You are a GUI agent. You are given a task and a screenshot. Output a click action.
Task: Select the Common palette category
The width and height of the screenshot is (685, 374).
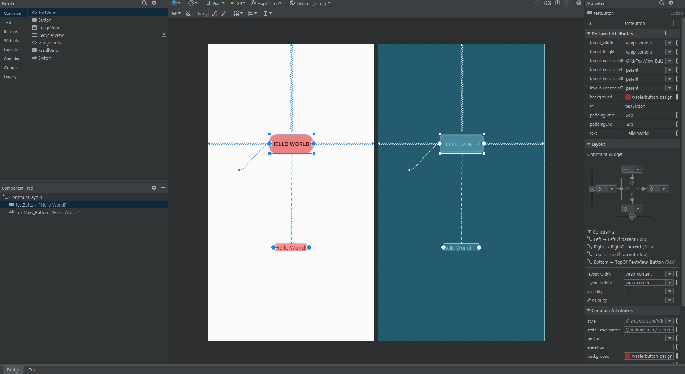tap(13, 13)
